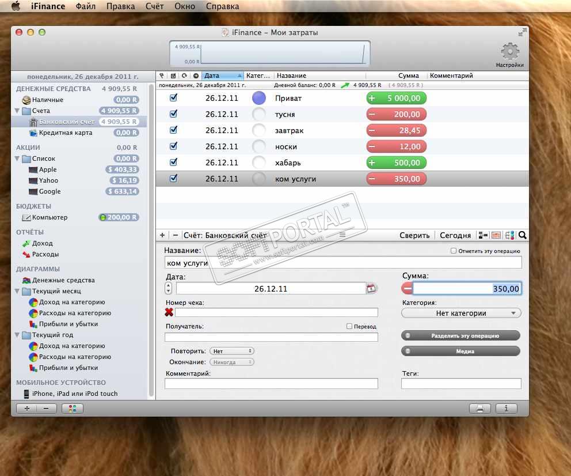Uncheck the хабарь transaction checkbox
The width and height of the screenshot is (571, 476).
[x=174, y=162]
